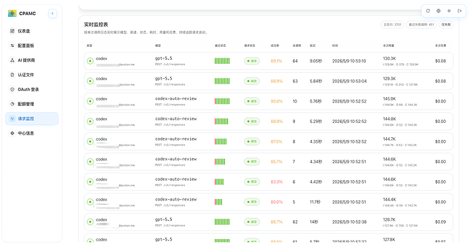Click status circle icon of 83.3% row
The image size is (469, 248).
(x=90, y=181)
